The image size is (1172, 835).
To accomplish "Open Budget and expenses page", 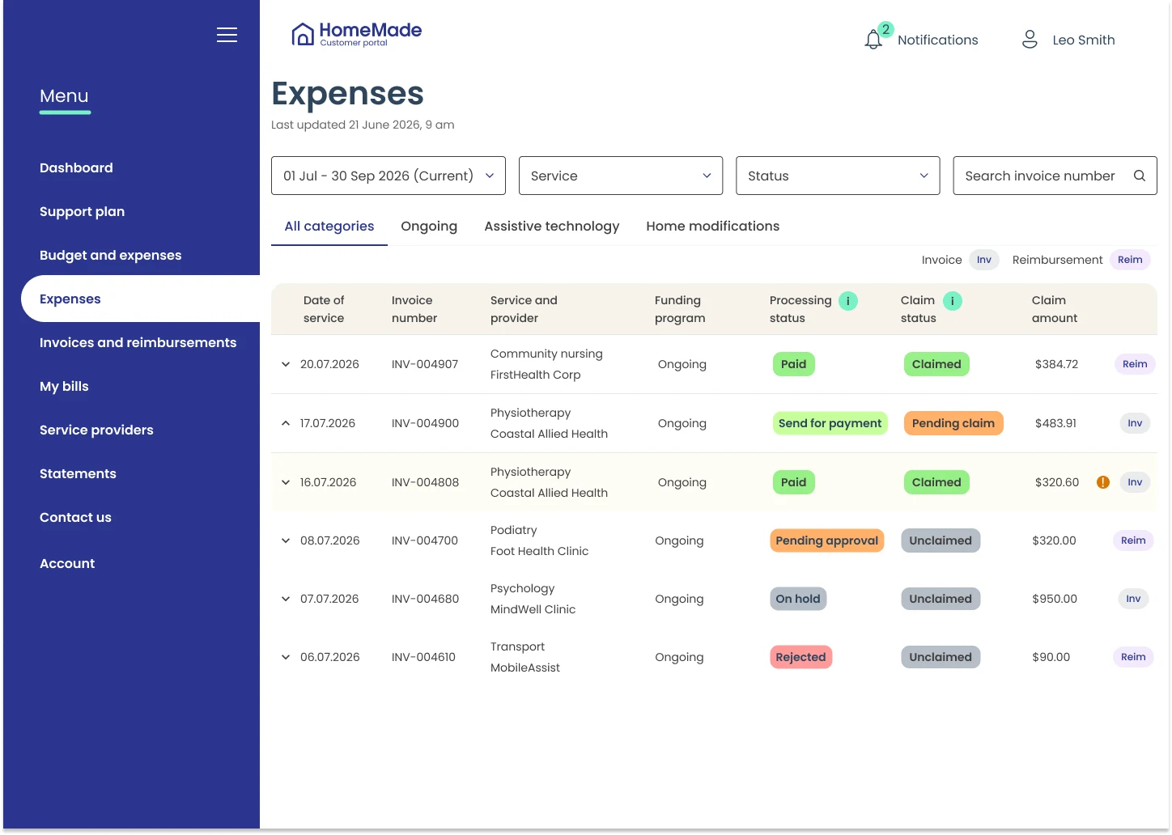I will [x=110, y=255].
